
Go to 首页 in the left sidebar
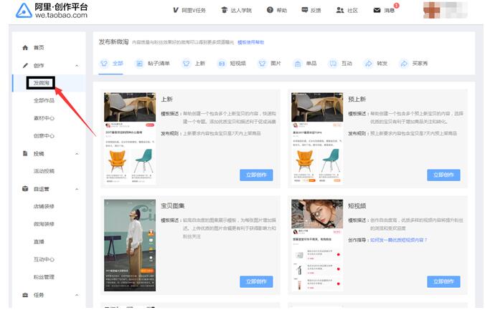click(38, 47)
